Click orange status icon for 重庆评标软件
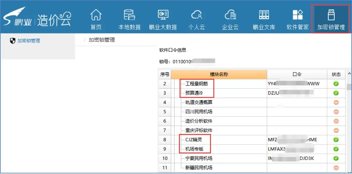 click(336, 130)
